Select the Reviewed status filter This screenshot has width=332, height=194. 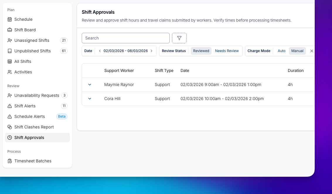(x=201, y=51)
